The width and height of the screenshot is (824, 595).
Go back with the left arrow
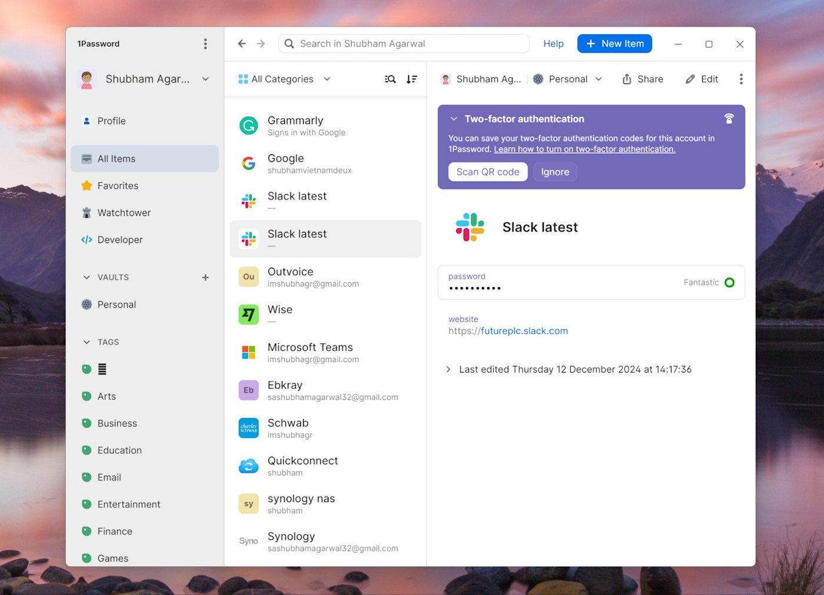click(x=242, y=44)
